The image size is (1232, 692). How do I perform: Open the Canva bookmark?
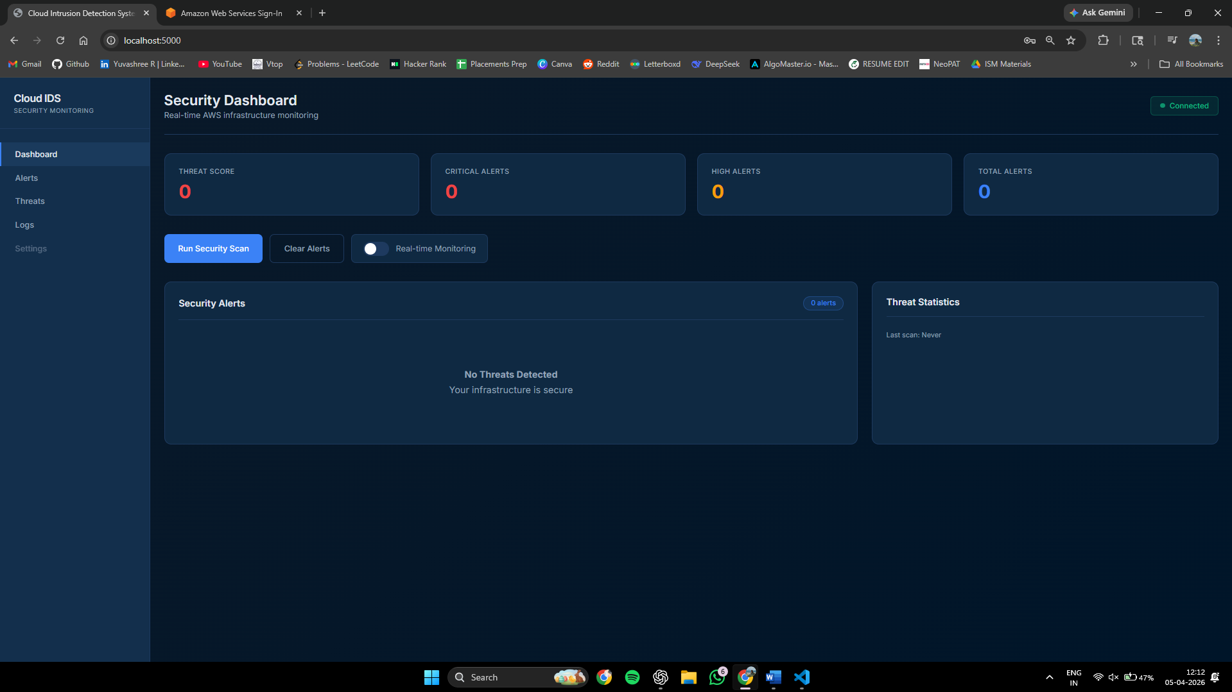click(x=555, y=64)
